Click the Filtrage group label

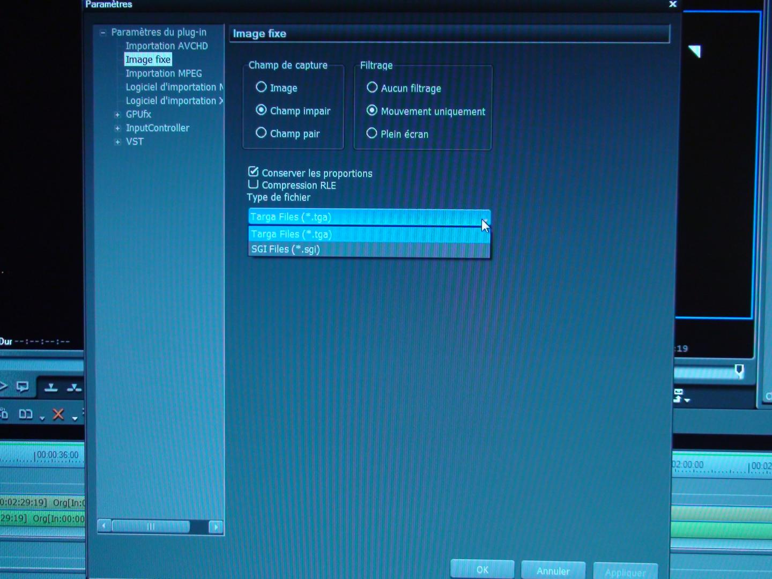pyautogui.click(x=376, y=65)
